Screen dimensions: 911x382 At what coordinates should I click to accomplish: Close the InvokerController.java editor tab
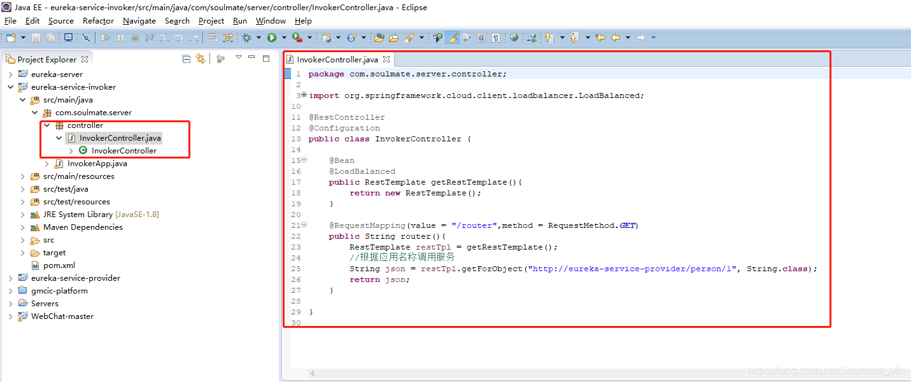[386, 59]
